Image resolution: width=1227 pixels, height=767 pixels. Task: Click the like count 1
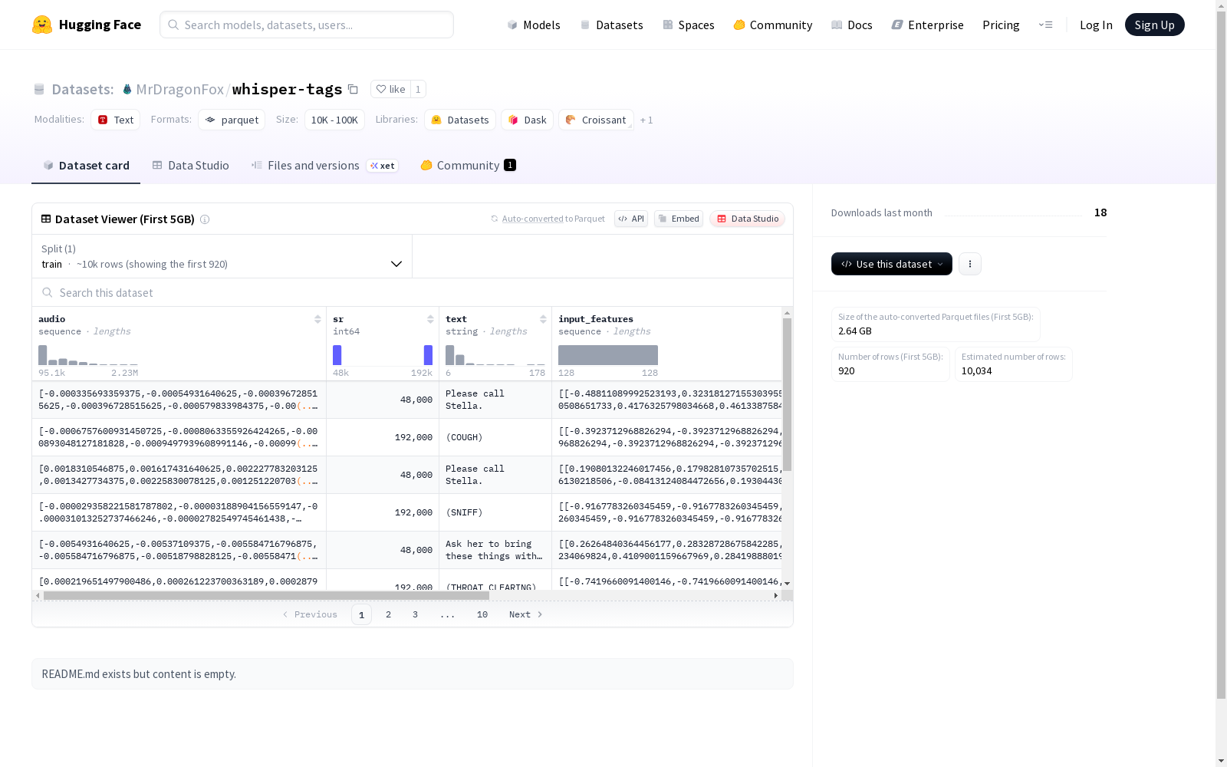418,89
